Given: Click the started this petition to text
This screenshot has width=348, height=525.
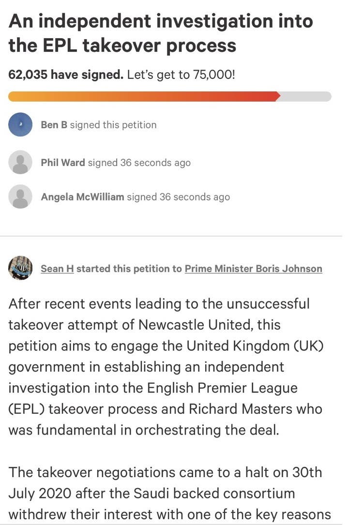Looking at the screenshot, I should click(129, 269).
